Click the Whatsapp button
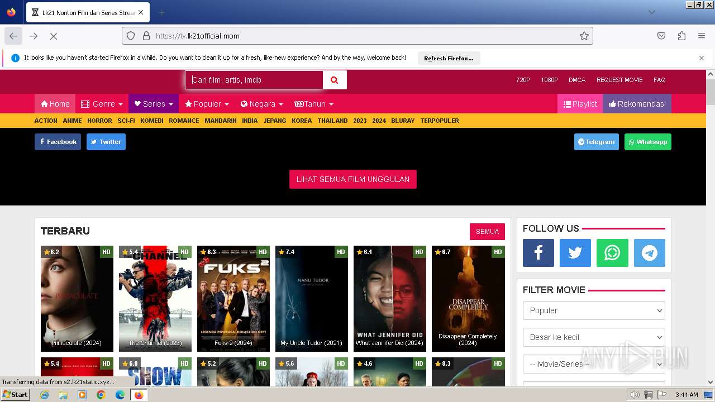 (x=648, y=142)
